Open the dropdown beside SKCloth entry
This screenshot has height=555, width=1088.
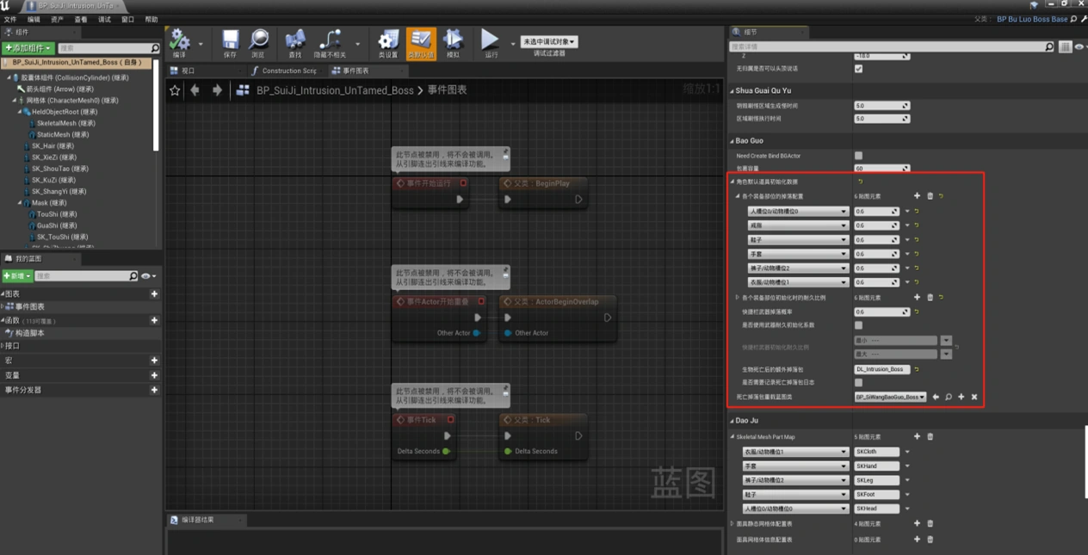click(x=906, y=452)
